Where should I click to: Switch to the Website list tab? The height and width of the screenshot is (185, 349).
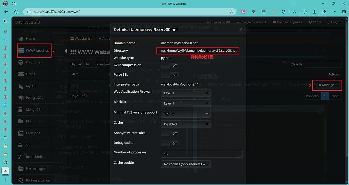point(81,38)
